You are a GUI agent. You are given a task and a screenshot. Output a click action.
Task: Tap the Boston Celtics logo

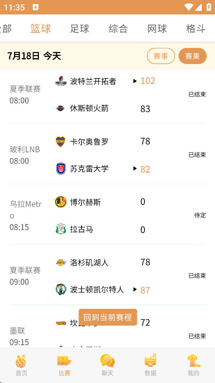pyautogui.click(x=61, y=289)
